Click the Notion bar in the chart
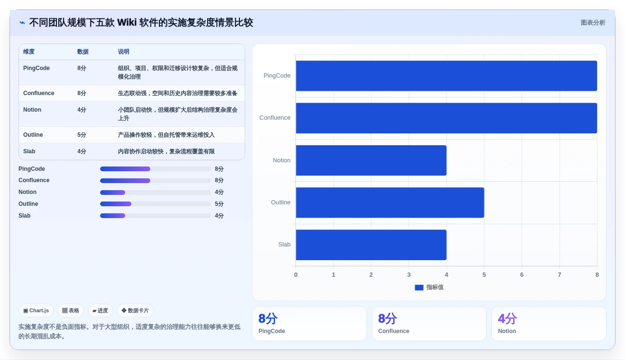 (x=371, y=160)
